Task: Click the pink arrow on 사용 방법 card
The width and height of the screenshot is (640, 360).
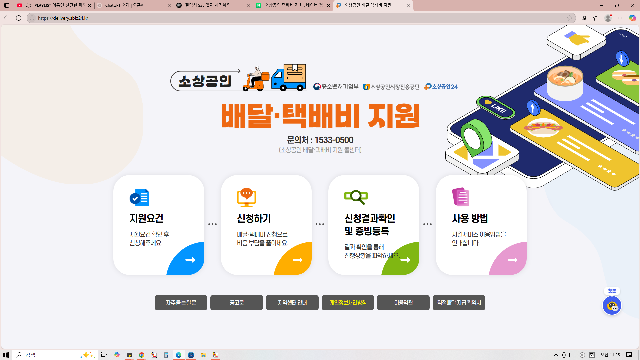Action: 512,260
